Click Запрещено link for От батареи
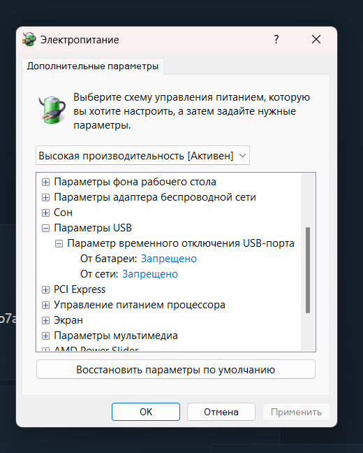This screenshot has width=363, height=453. [x=169, y=259]
